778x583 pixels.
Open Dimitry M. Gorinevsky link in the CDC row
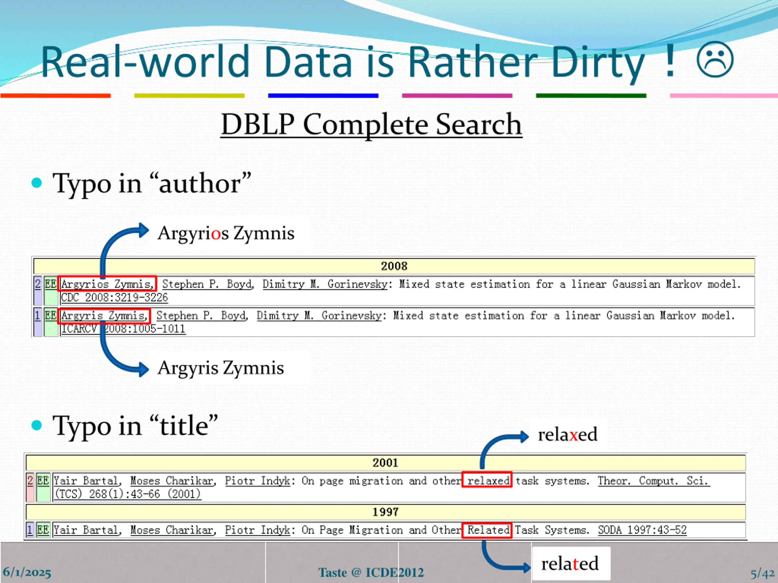click(x=325, y=284)
